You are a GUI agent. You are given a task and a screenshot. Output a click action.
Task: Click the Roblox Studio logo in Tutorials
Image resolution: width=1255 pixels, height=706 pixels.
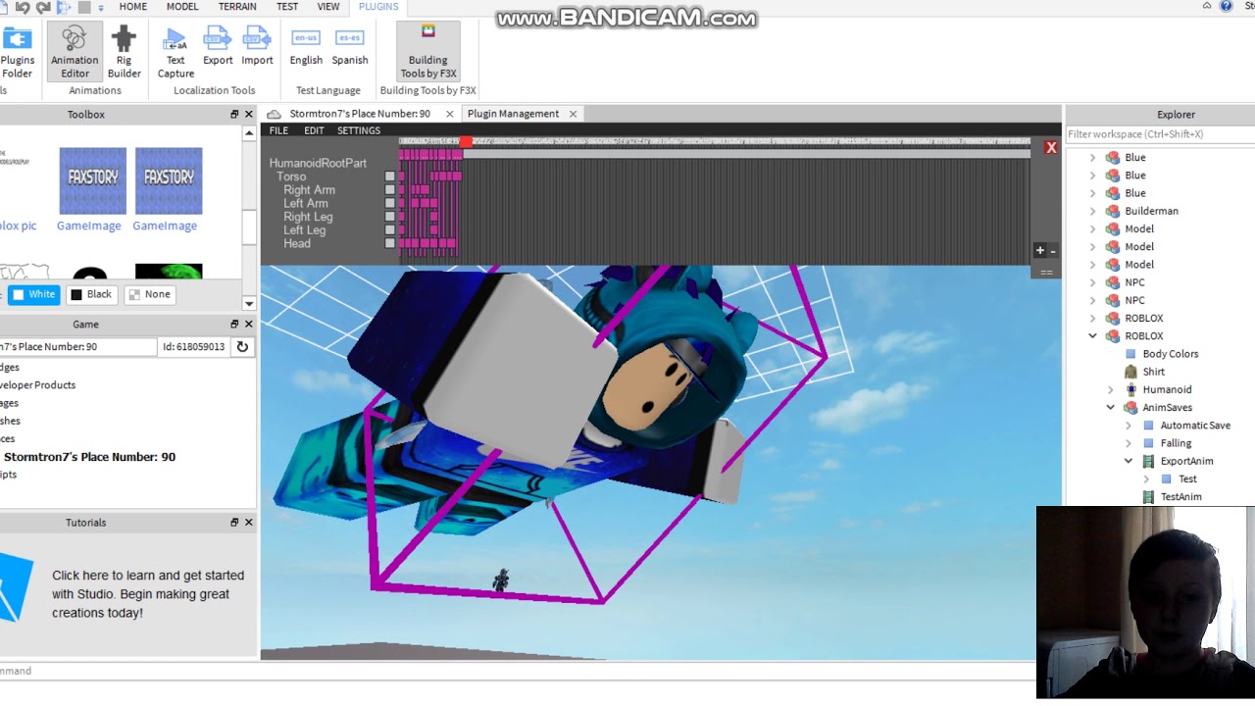[x=15, y=585]
